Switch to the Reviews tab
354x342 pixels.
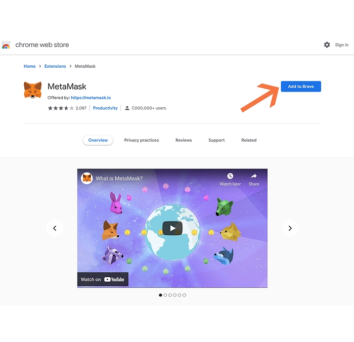point(184,140)
